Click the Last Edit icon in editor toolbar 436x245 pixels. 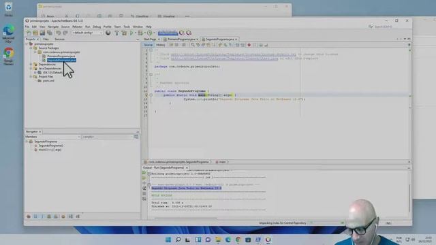(171, 45)
